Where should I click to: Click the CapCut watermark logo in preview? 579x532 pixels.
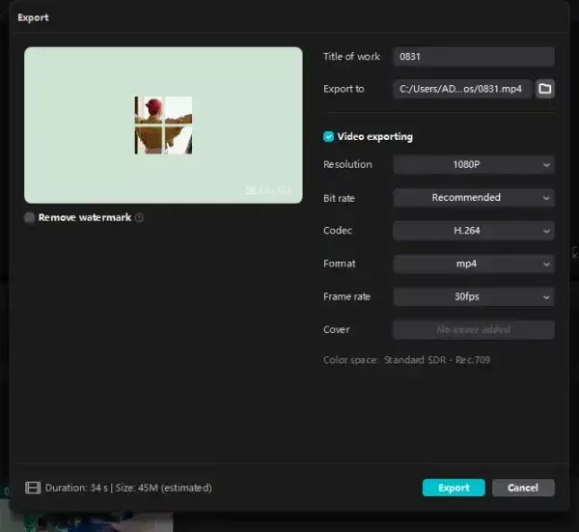tap(267, 190)
